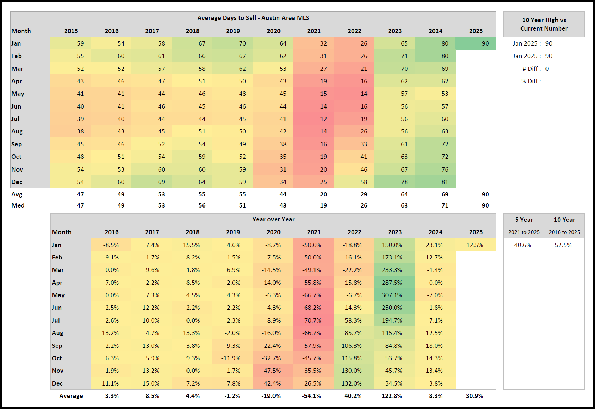The width and height of the screenshot is (595, 409).
Task: Click the Average Days to Sell title
Action: click(x=253, y=18)
